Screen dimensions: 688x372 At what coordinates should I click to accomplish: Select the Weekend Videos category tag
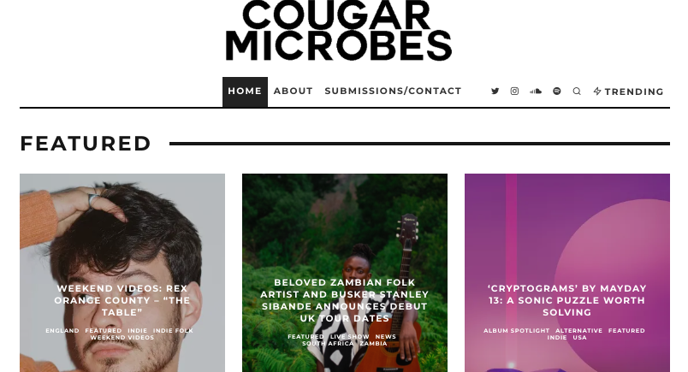[x=122, y=337]
